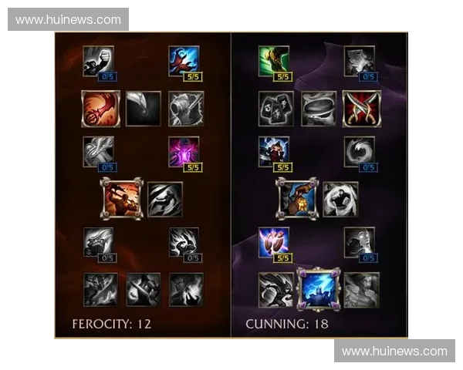Viewport: 463px width, 370px height.
Task: Click the Precision mastery with blue shields
Action: click(274, 242)
